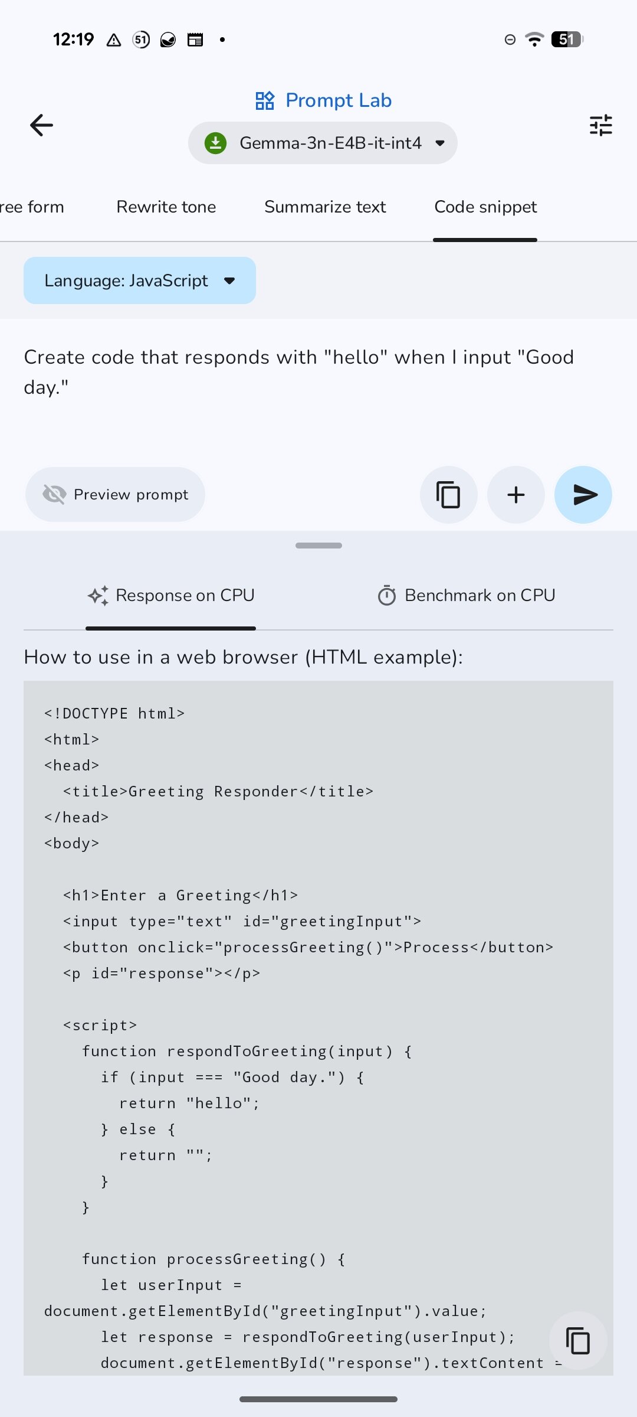Grab the response panel drag handle
637x1417 pixels.
(318, 546)
